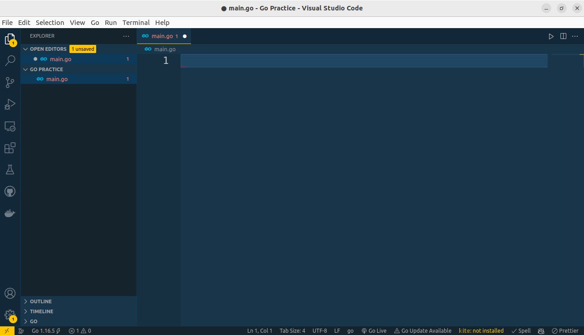This screenshot has height=335, width=584.
Task: Open the Terminal menu
Action: (136, 22)
